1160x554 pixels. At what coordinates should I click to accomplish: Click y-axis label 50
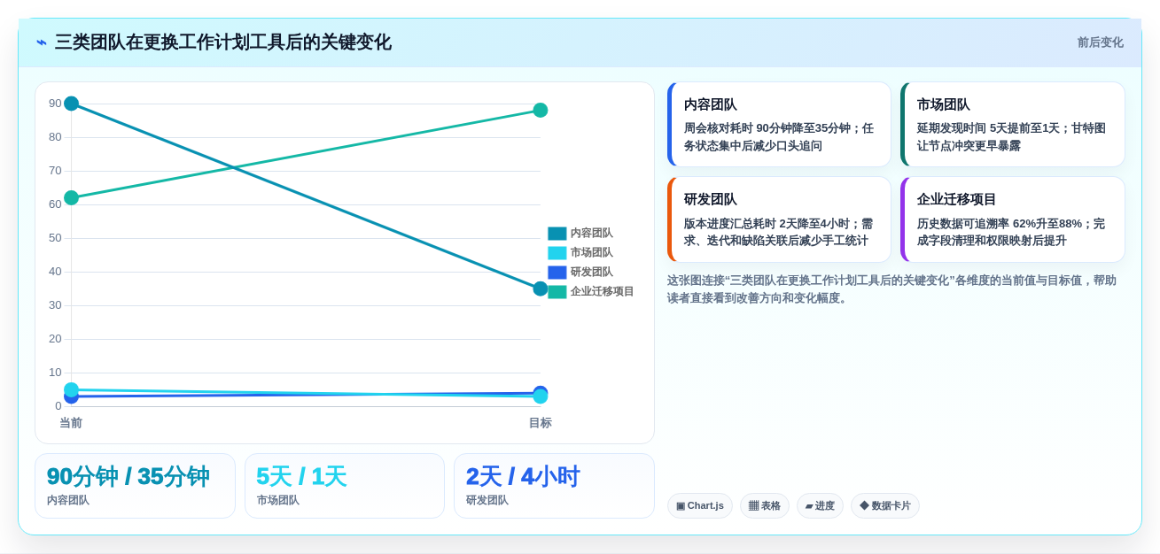[55, 238]
